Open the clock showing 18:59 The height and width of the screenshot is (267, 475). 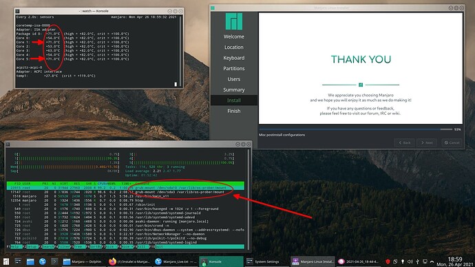point(455,262)
